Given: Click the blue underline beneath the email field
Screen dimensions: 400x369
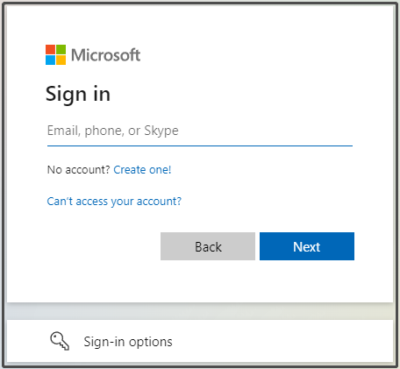Looking at the screenshot, I should click(200, 145).
